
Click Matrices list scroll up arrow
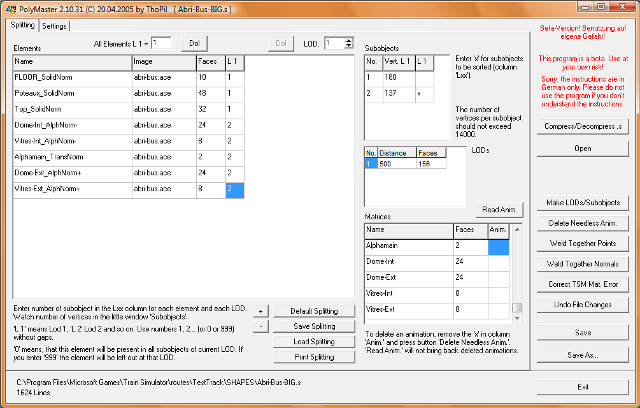click(x=517, y=229)
